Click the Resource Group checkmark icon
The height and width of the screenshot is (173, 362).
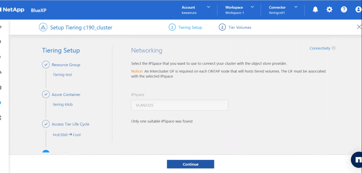tap(46, 65)
